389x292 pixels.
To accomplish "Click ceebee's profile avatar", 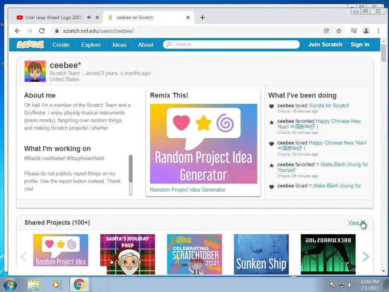I will [35, 71].
